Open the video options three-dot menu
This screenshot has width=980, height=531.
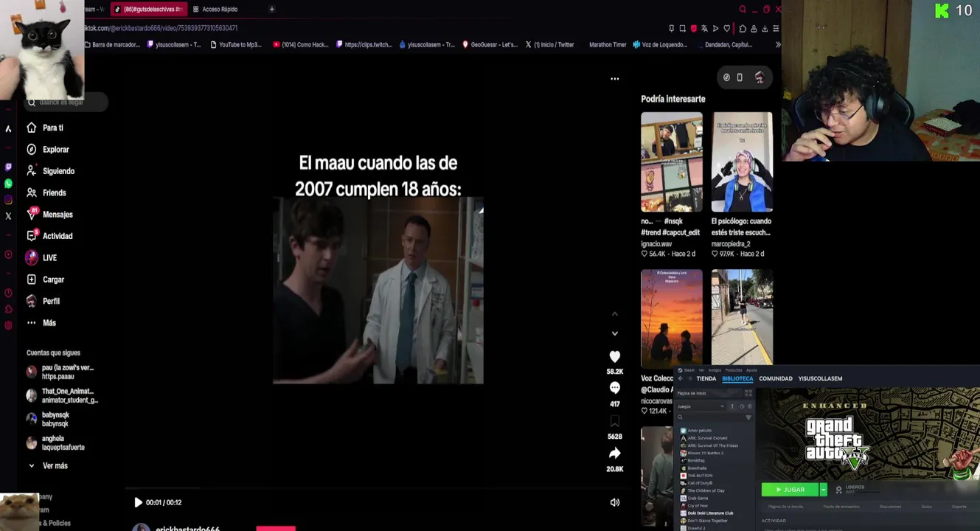click(615, 78)
